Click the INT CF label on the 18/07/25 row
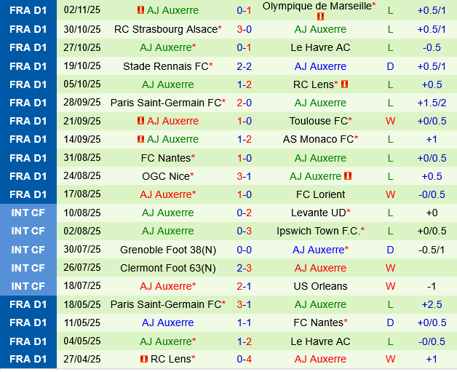457x372 pixels. tap(28, 286)
